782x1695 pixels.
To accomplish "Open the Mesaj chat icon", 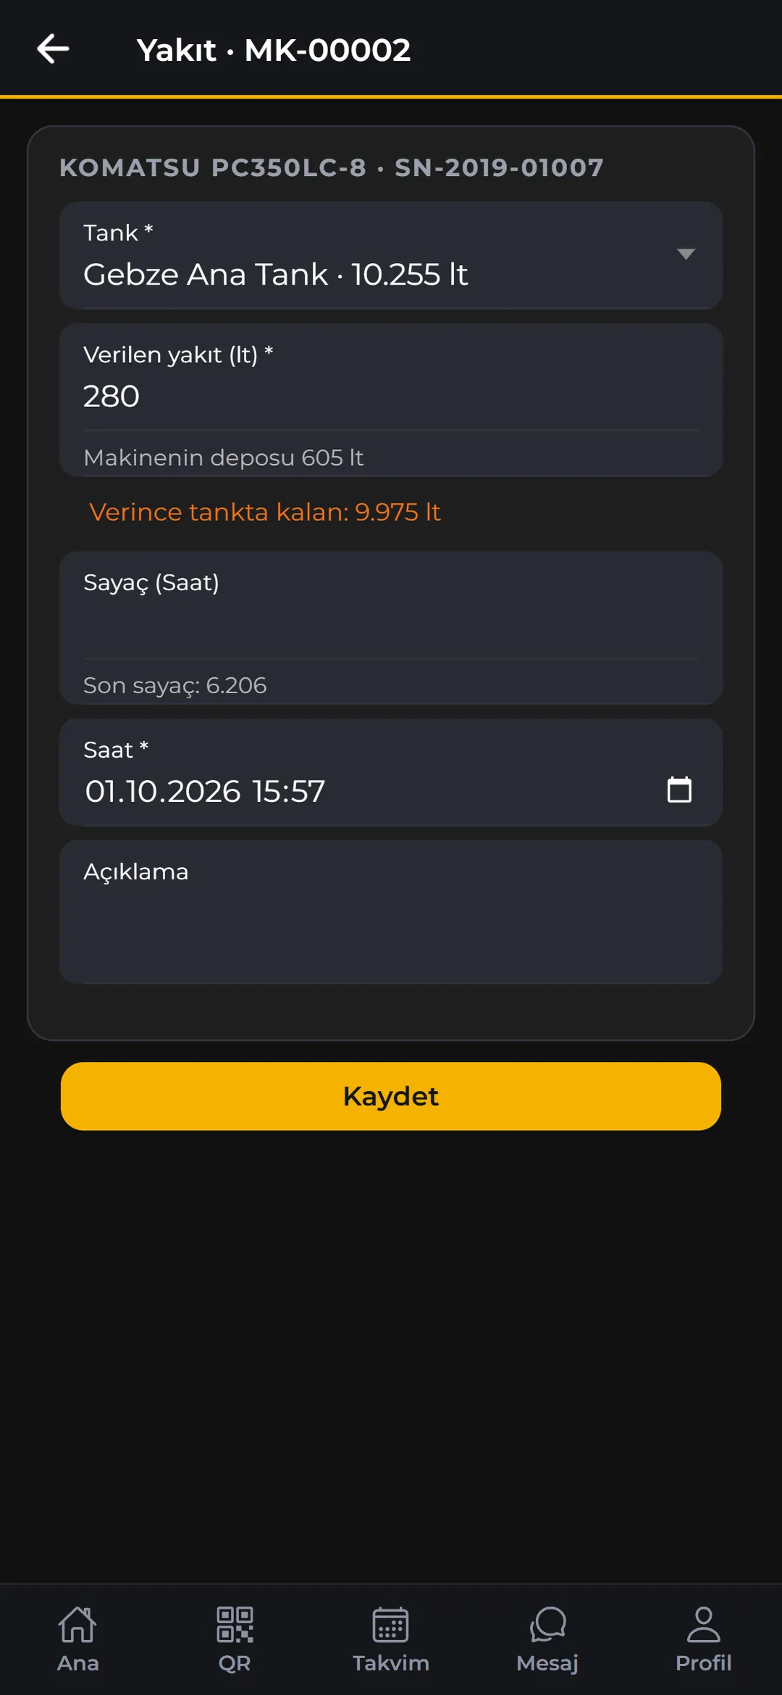I will (x=547, y=1624).
